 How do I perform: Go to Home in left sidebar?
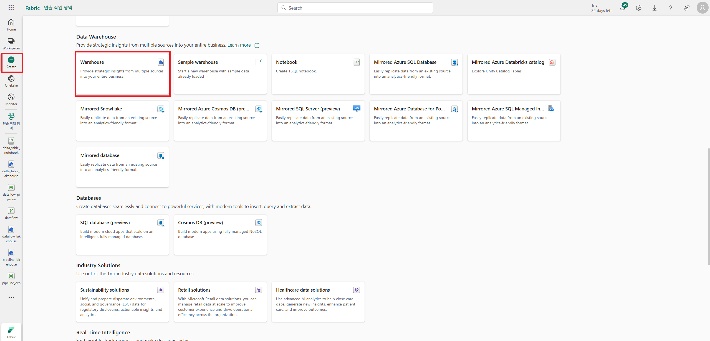[11, 25]
